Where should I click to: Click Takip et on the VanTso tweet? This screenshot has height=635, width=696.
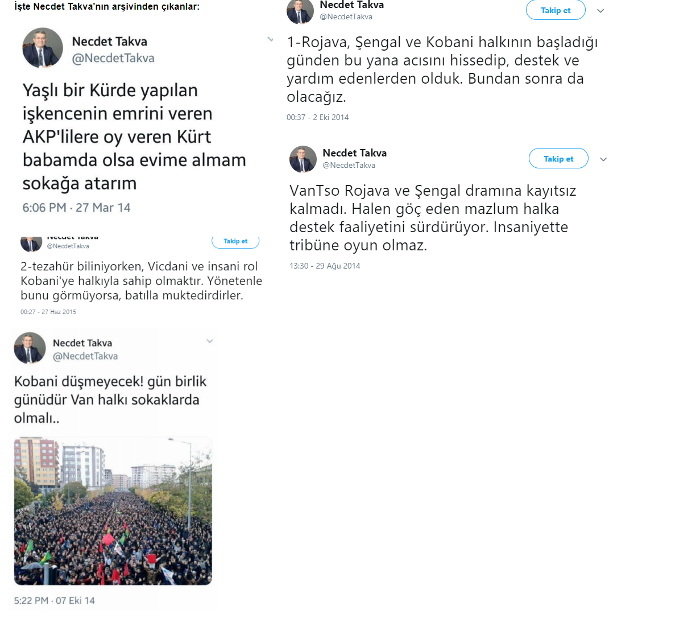coord(558,159)
